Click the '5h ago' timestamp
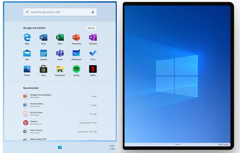Viewport: 240px width, 153px height. coord(94,105)
